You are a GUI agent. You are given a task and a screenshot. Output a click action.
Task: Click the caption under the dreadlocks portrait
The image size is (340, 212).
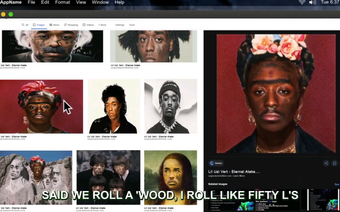tap(126, 65)
